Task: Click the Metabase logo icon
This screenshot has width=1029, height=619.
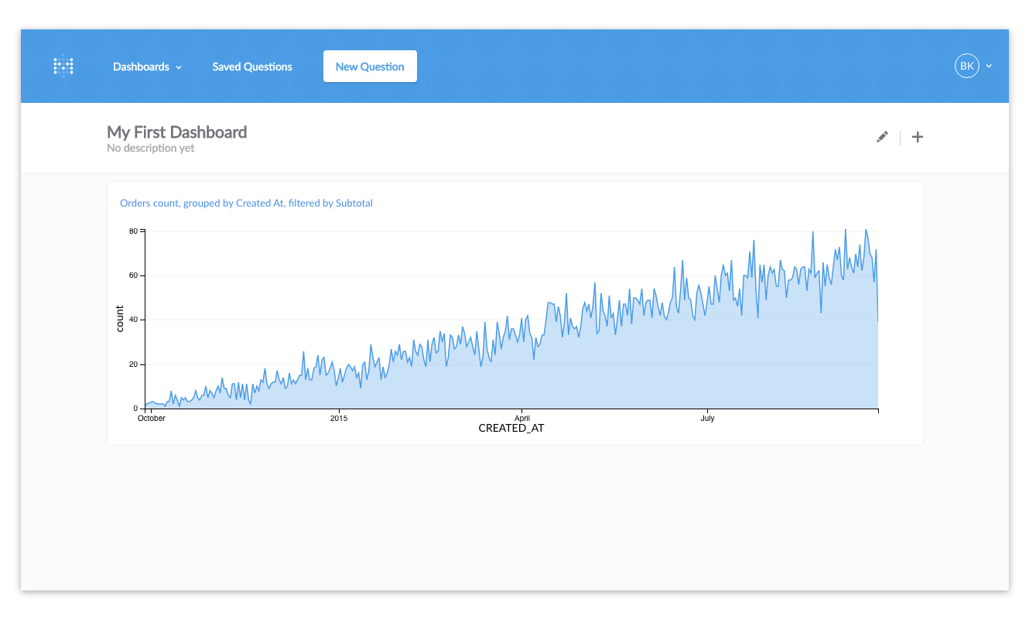Action: [63, 67]
